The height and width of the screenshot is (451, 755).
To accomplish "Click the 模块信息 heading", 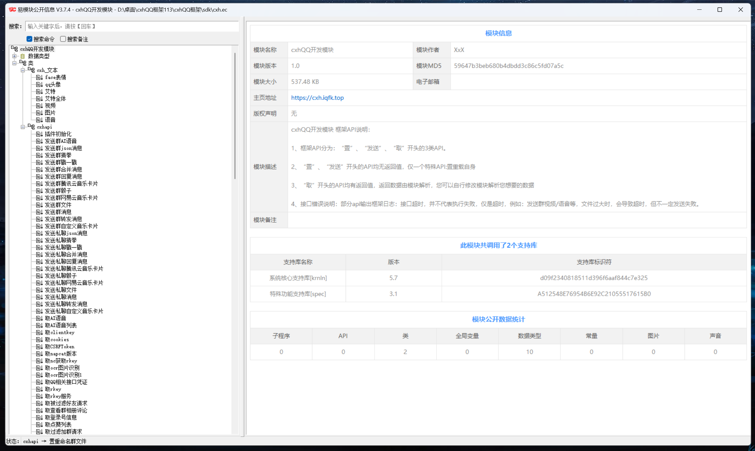I will coord(498,33).
